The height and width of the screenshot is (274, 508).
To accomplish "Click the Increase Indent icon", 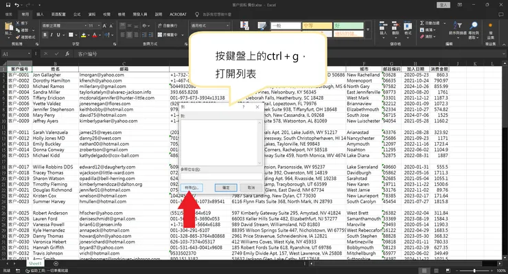I will pos(151,35).
